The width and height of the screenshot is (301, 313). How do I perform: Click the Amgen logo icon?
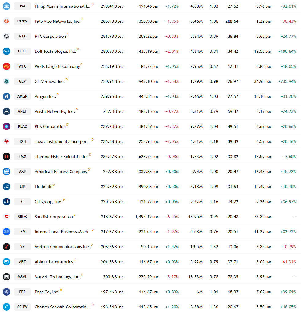(6, 96)
